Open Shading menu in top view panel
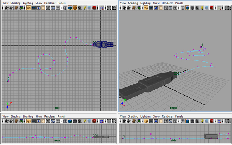The width and height of the screenshot is (232, 145). 15,3
